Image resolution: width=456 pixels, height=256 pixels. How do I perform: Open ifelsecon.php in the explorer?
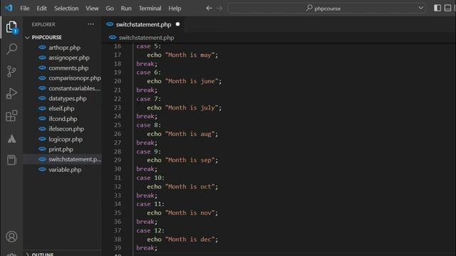tap(66, 129)
